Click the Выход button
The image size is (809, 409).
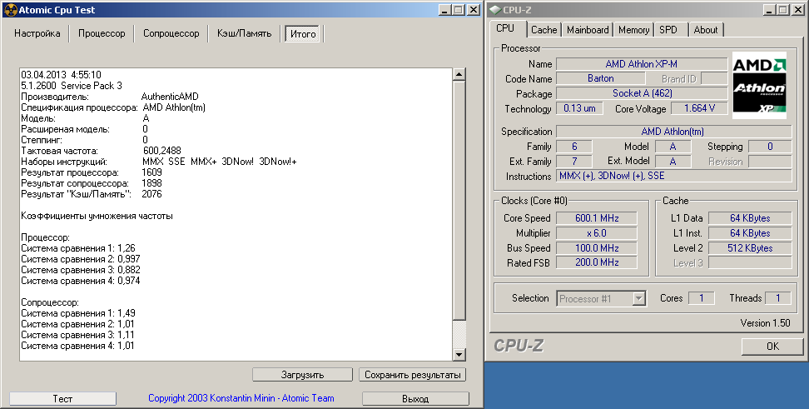(415, 399)
